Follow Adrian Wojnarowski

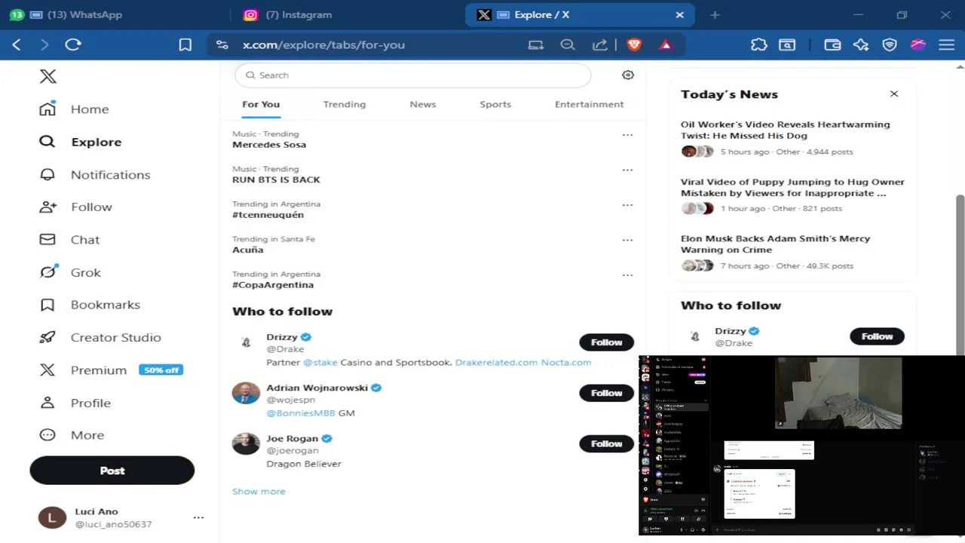606,393
